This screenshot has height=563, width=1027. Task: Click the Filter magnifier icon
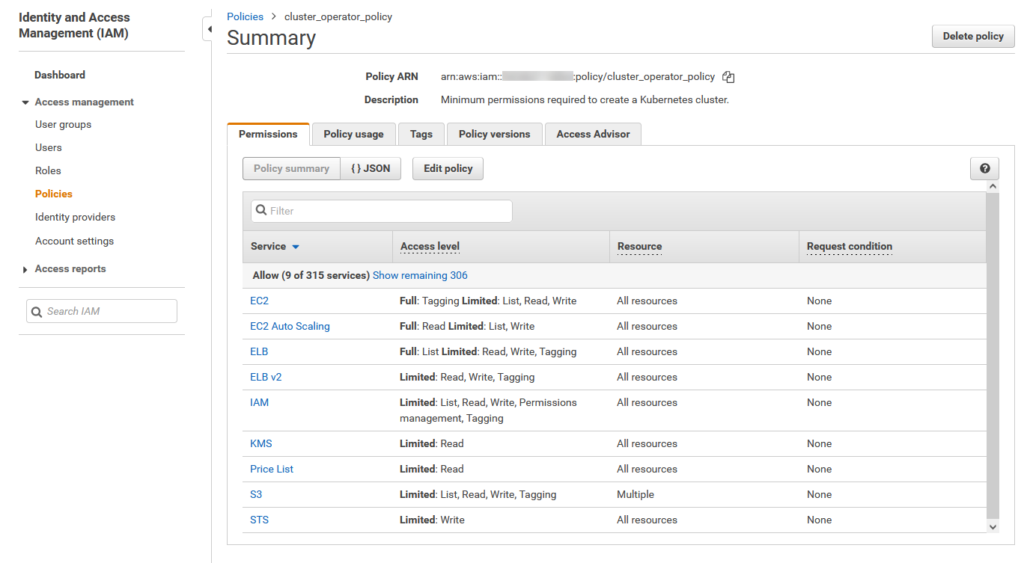[261, 211]
